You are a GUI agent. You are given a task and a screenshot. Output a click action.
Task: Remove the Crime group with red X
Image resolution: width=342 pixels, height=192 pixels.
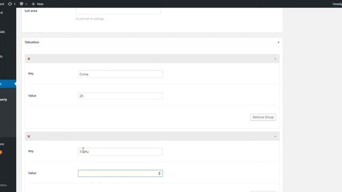[29, 59]
